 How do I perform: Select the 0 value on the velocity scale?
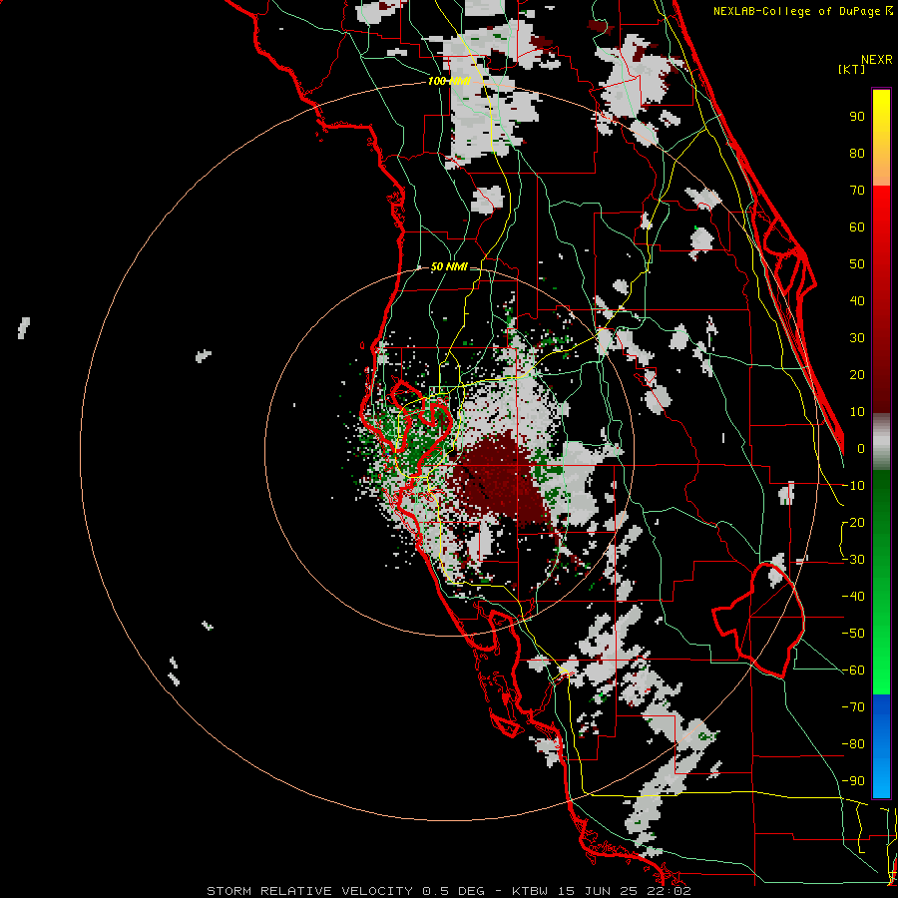[861, 449]
